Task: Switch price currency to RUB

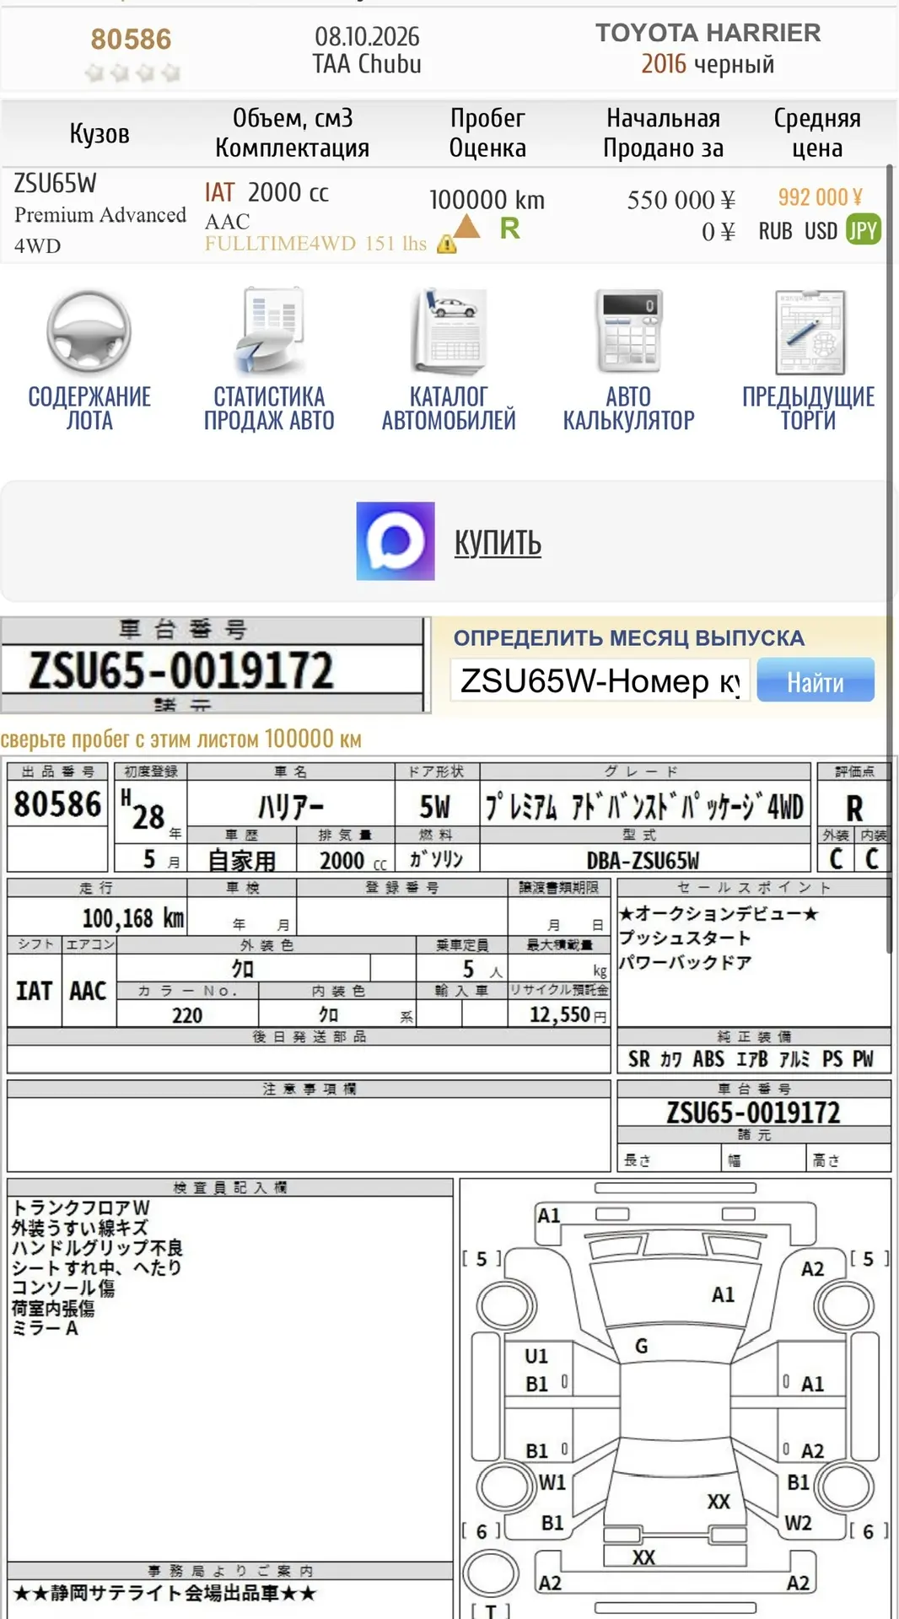Action: (775, 231)
